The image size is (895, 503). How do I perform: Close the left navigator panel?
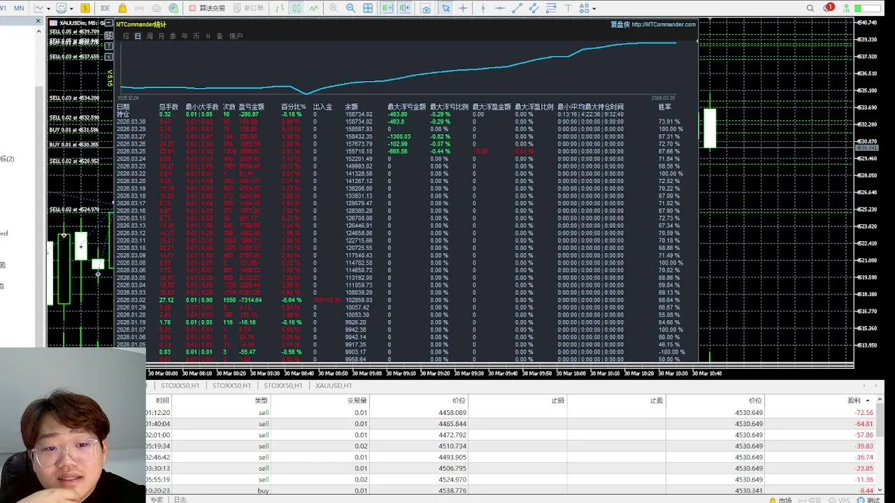(x=38, y=21)
